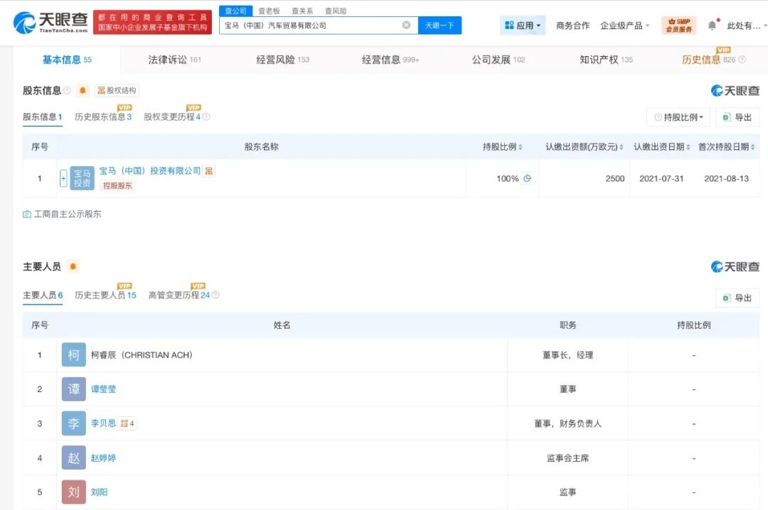Click help icon beside 股权变更历程

pos(206,117)
